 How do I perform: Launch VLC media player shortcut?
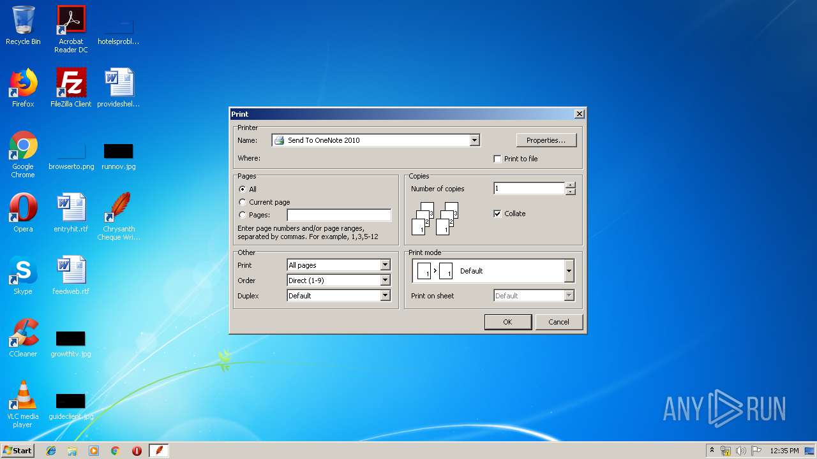pos(23,404)
